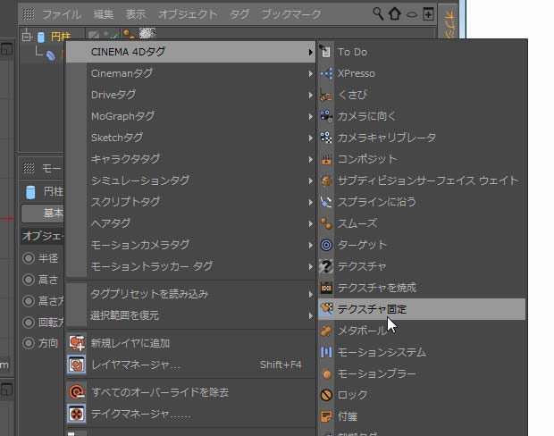
Task: Click the 新規レイヤに追加 icon
Action: coord(76,343)
